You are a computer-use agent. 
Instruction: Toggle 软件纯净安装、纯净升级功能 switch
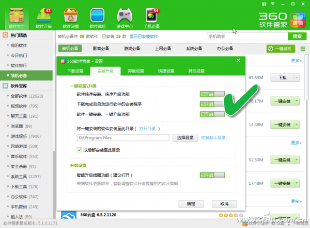(212, 94)
